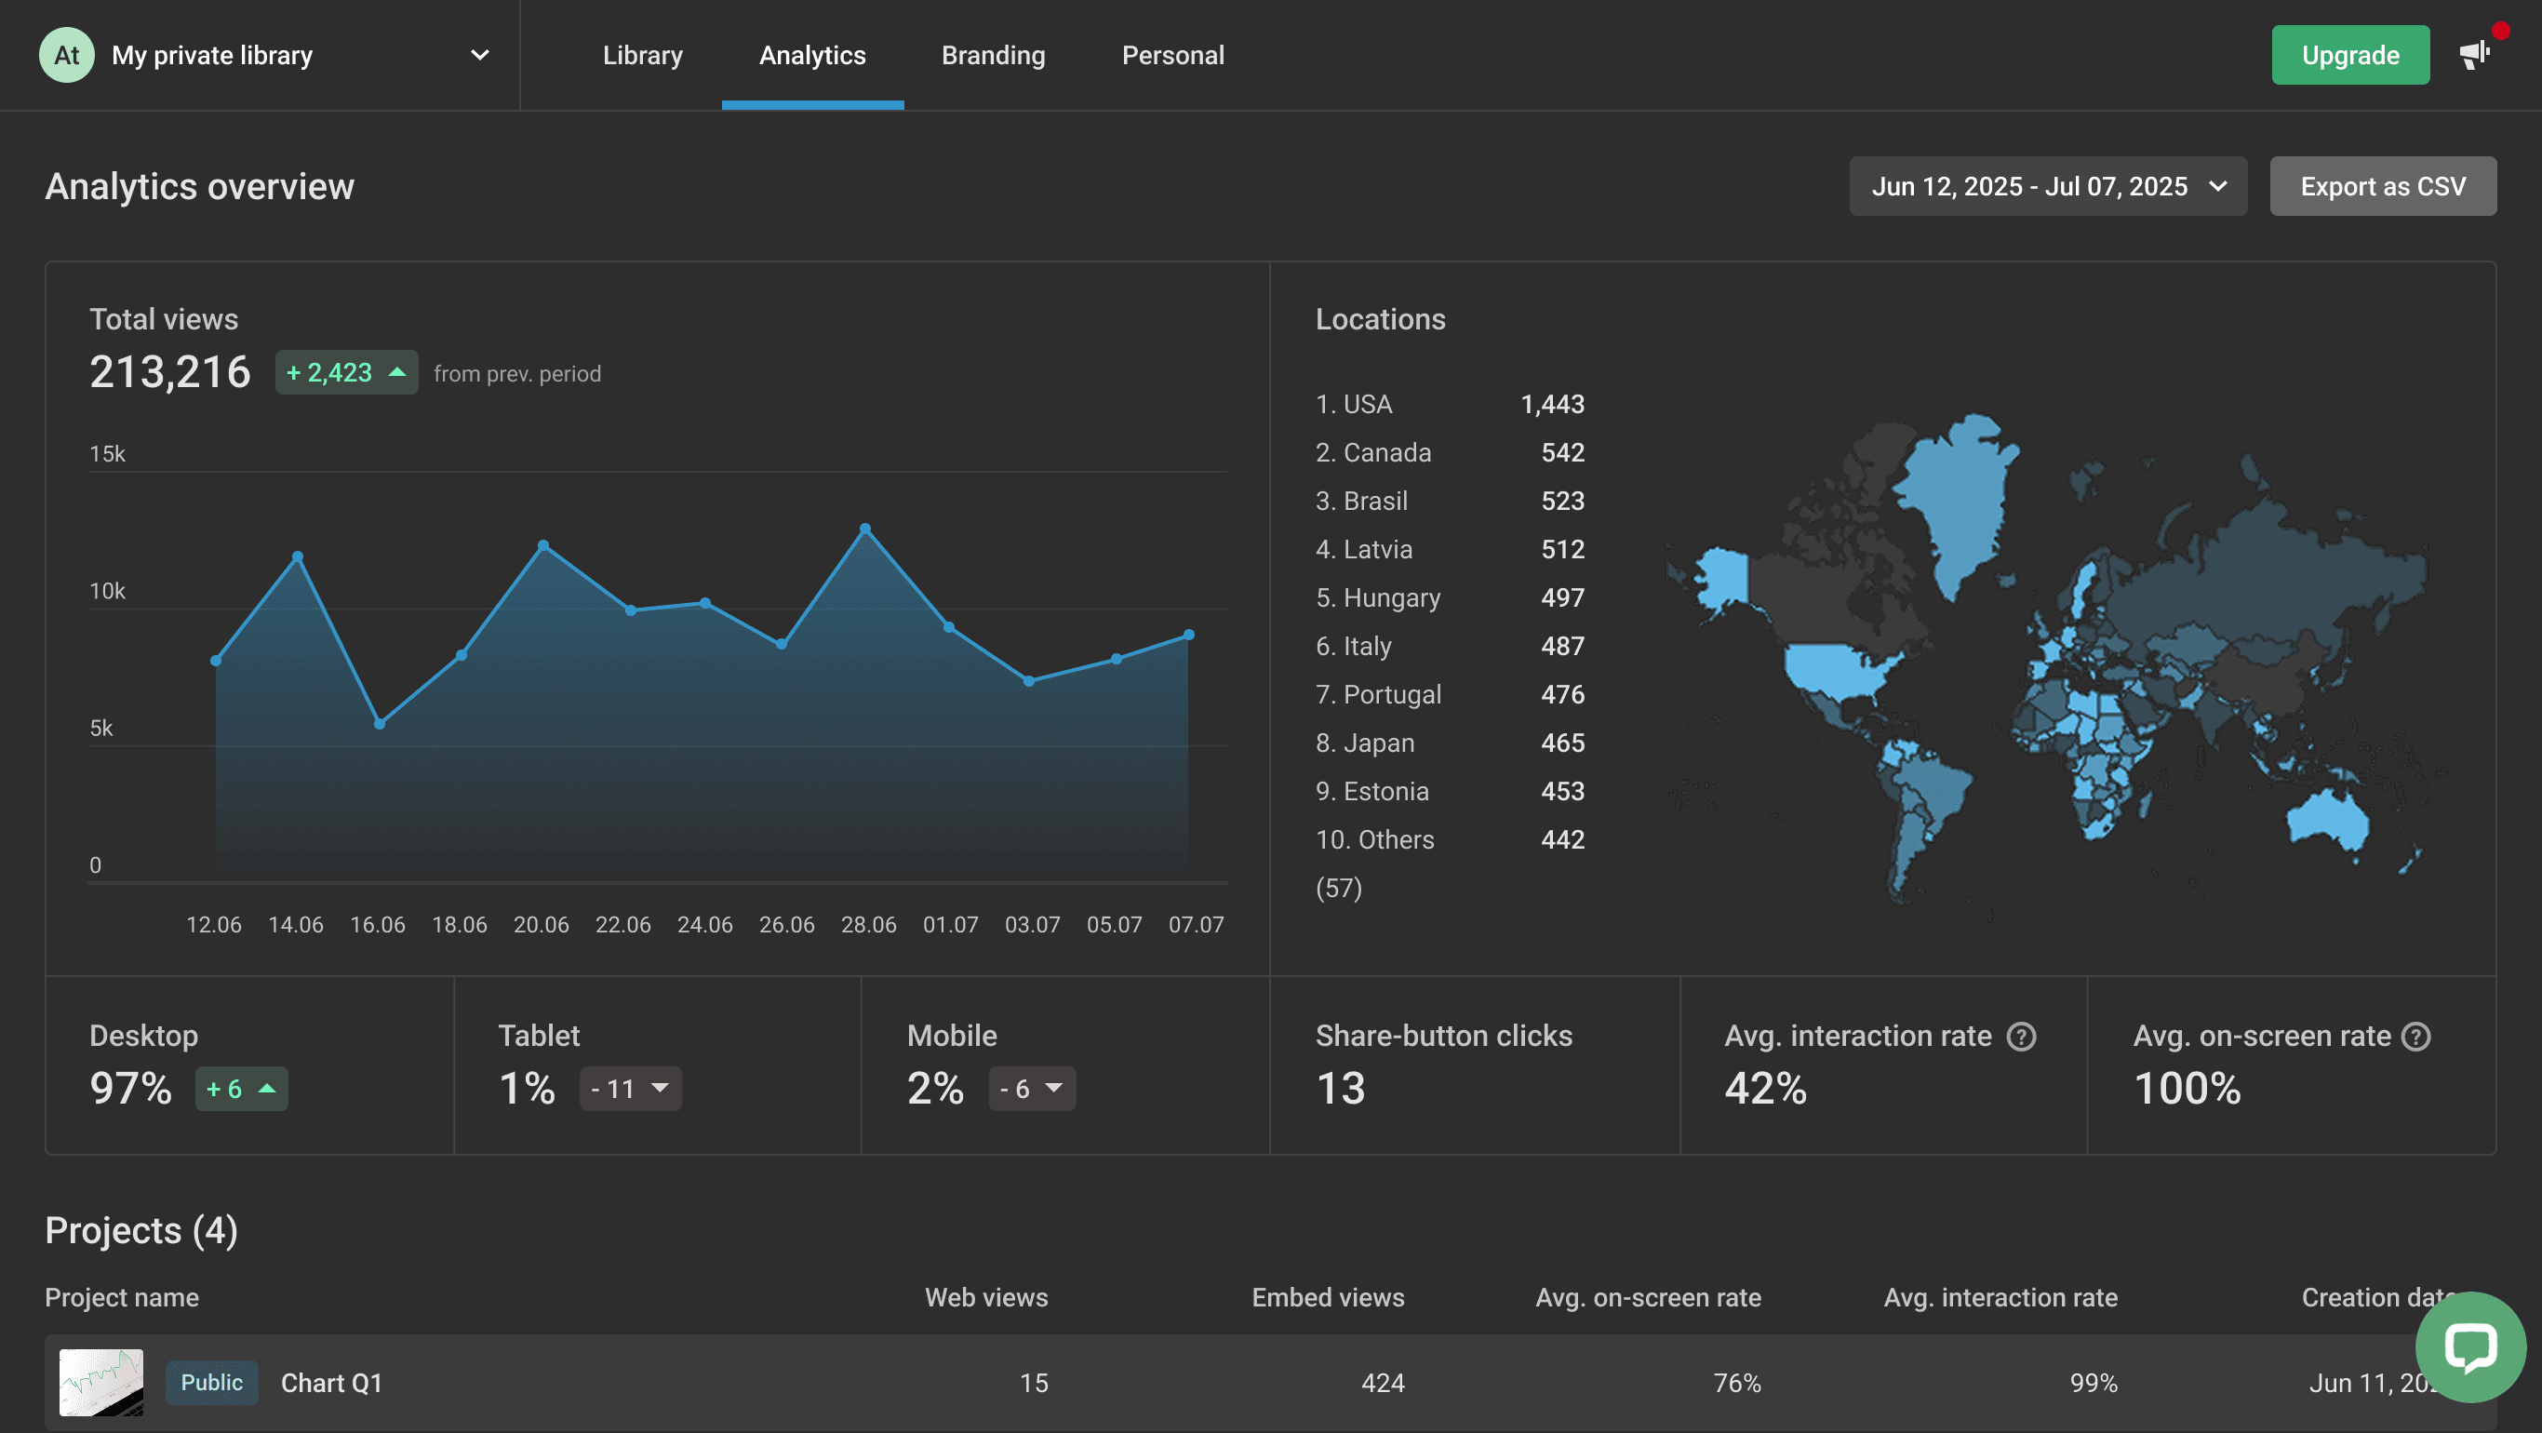Click Australia on the world map

point(2327,818)
